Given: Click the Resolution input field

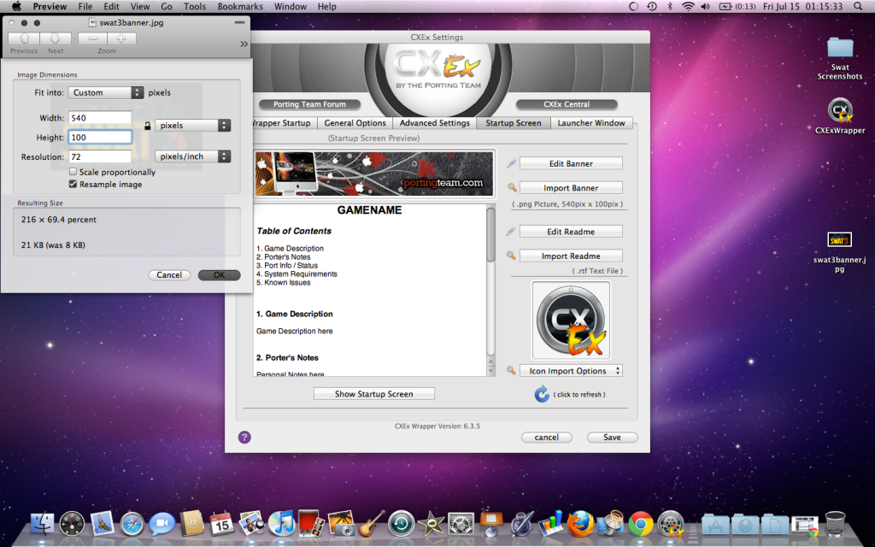Looking at the screenshot, I should [x=100, y=157].
